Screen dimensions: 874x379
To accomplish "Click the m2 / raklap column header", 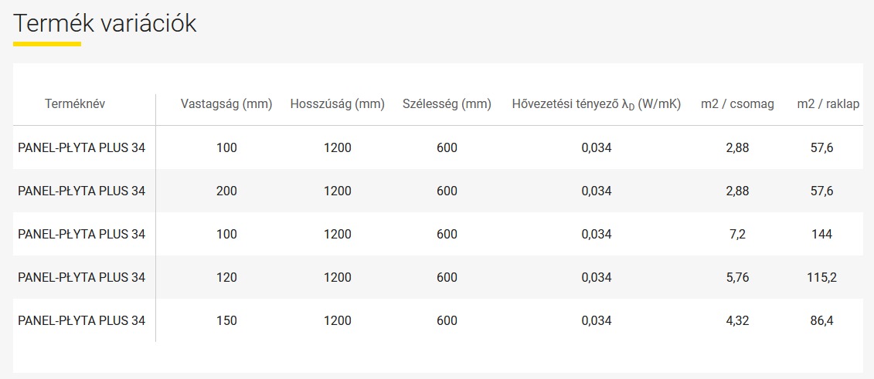I will pyautogui.click(x=828, y=104).
